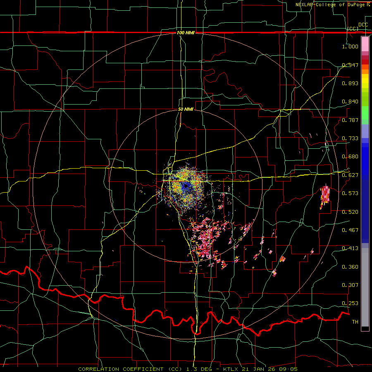
Task: Select the 0.733 scale value
Action: click(x=350, y=138)
